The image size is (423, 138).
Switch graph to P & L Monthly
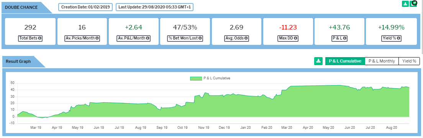(382, 61)
